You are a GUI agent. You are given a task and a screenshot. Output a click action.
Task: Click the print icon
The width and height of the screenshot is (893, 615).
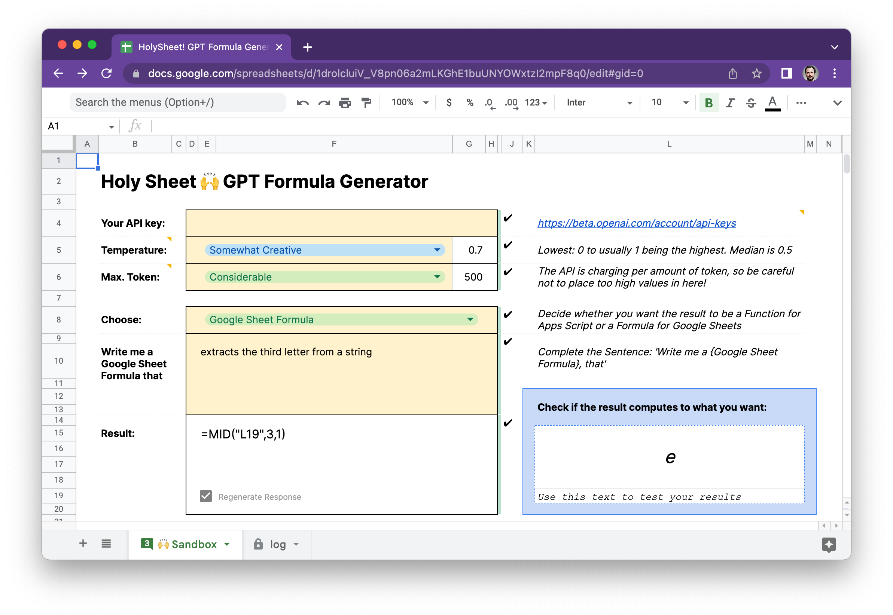[345, 103]
